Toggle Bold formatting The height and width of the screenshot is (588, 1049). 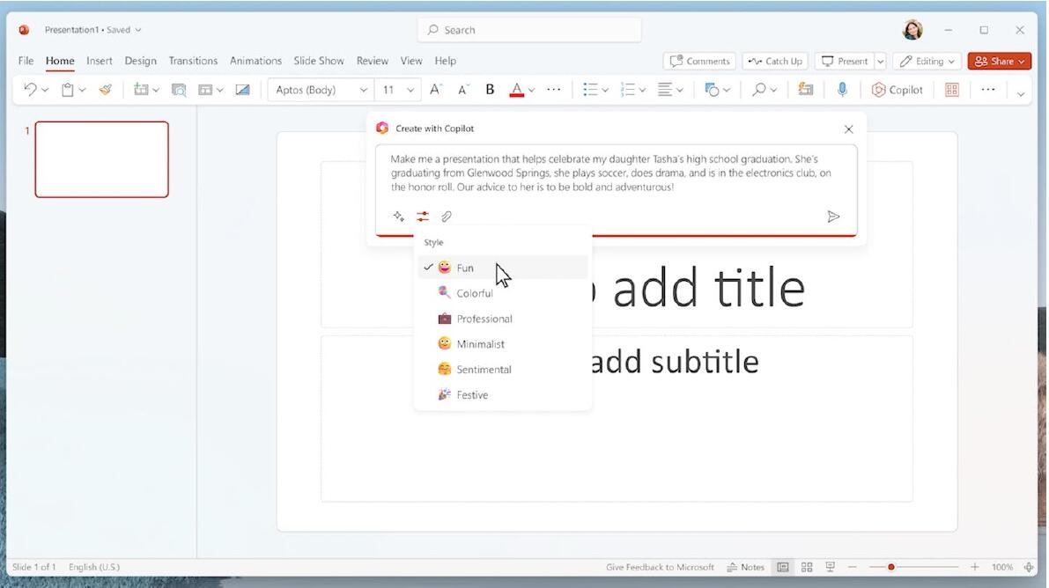490,90
